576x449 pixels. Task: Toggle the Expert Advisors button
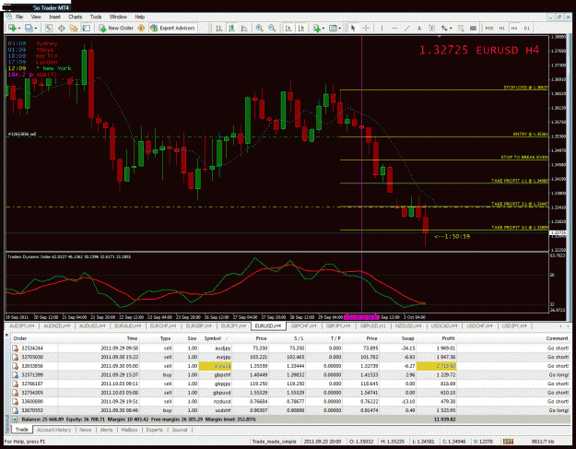pyautogui.click(x=172, y=29)
